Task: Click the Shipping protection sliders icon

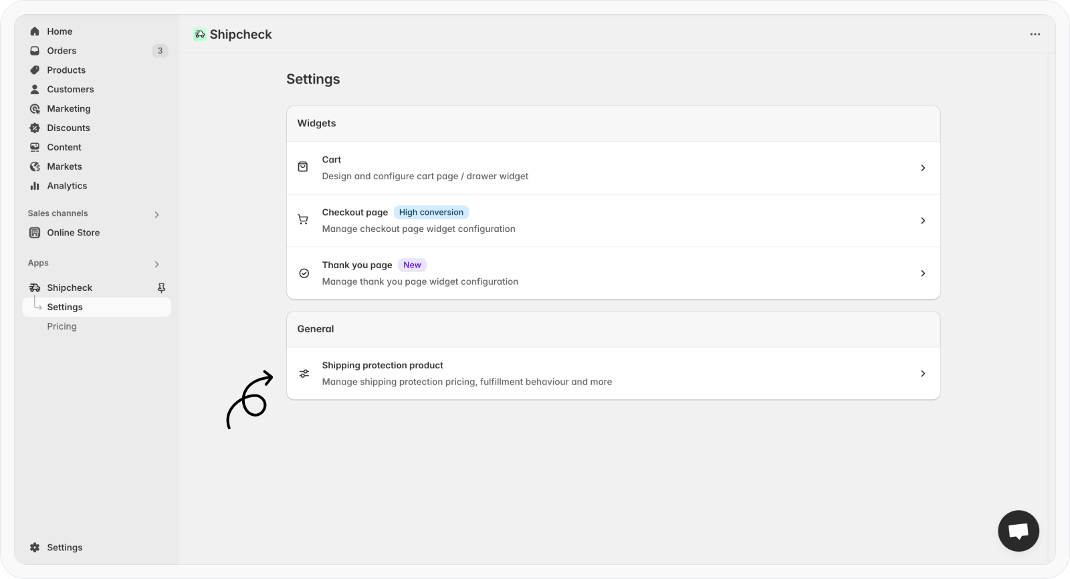Action: pyautogui.click(x=304, y=374)
